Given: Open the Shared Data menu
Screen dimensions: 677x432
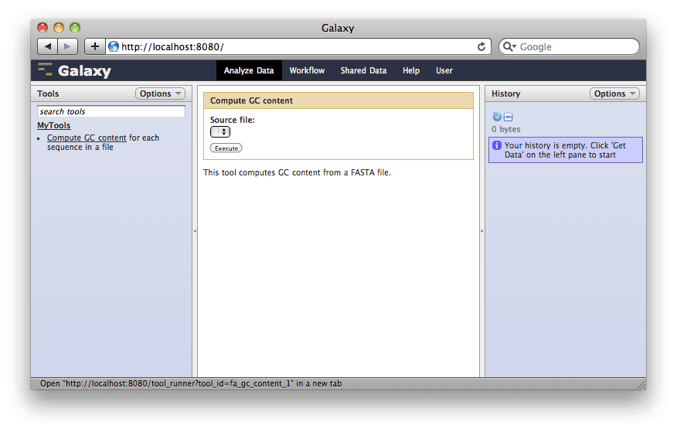Looking at the screenshot, I should (363, 70).
